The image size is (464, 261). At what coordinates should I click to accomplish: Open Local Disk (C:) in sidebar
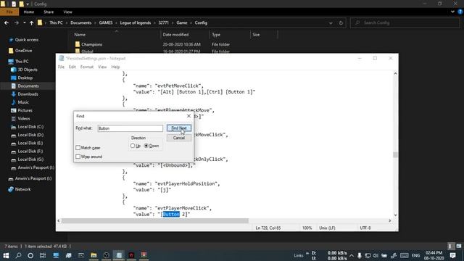[30, 127]
